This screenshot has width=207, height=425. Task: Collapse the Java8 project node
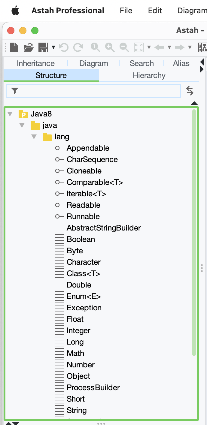(x=10, y=114)
